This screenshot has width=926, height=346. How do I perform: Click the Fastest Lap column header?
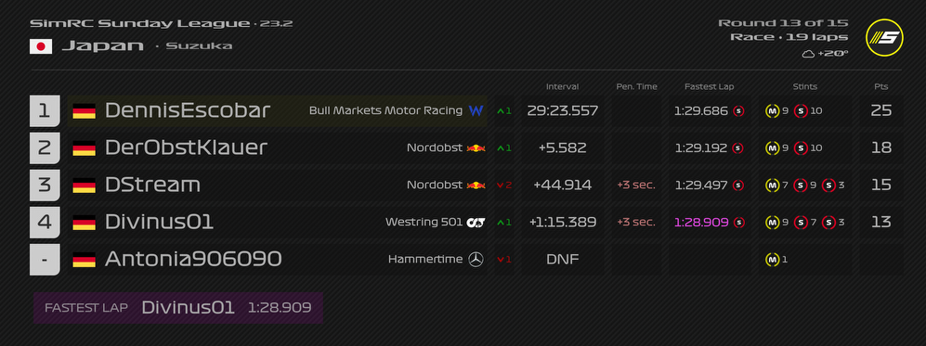[710, 86]
